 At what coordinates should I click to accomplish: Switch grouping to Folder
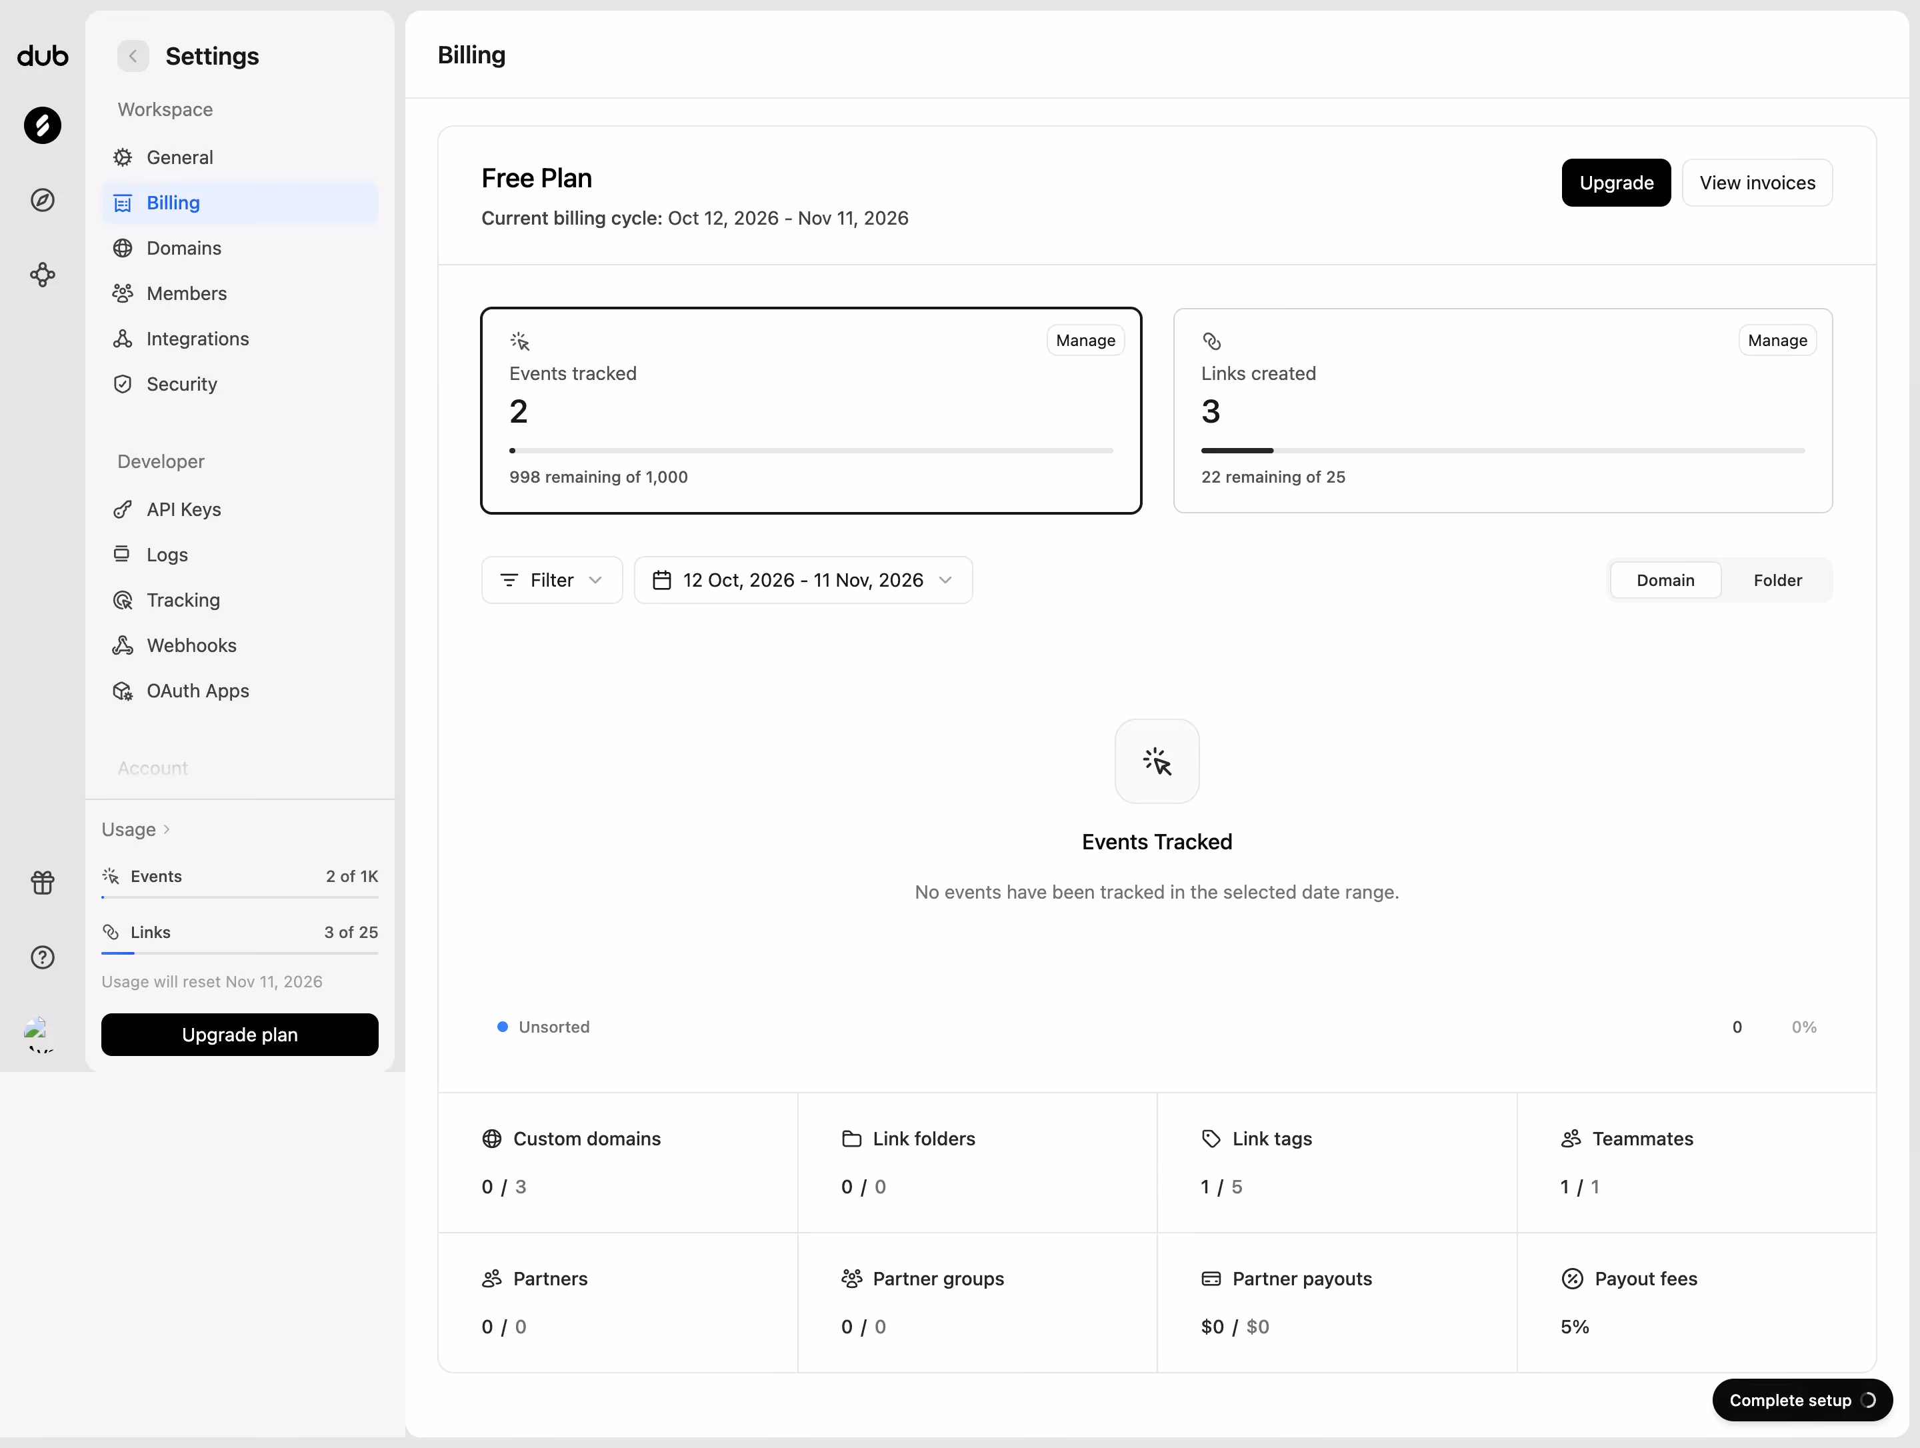[1777, 580]
